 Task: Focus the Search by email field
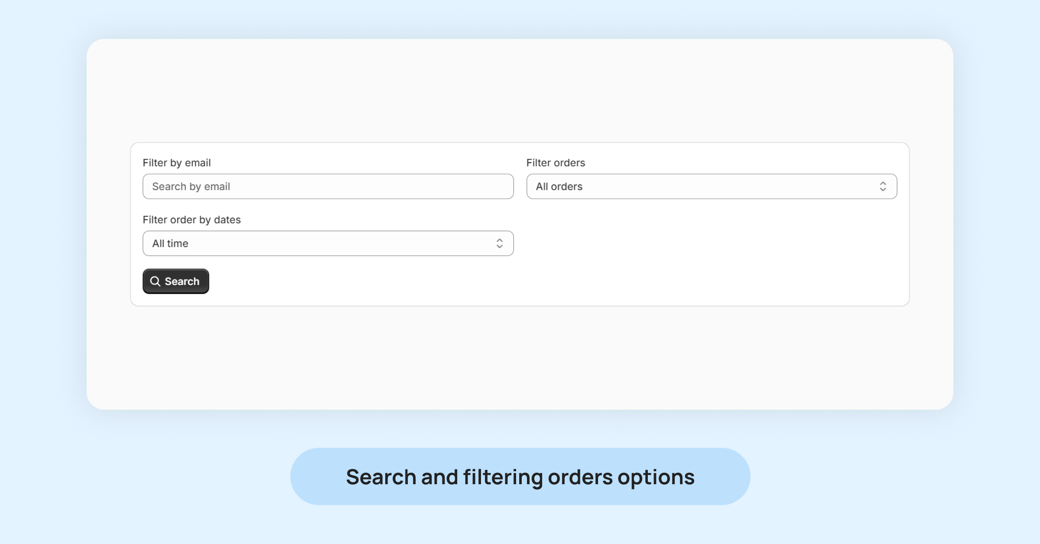pyautogui.click(x=328, y=187)
